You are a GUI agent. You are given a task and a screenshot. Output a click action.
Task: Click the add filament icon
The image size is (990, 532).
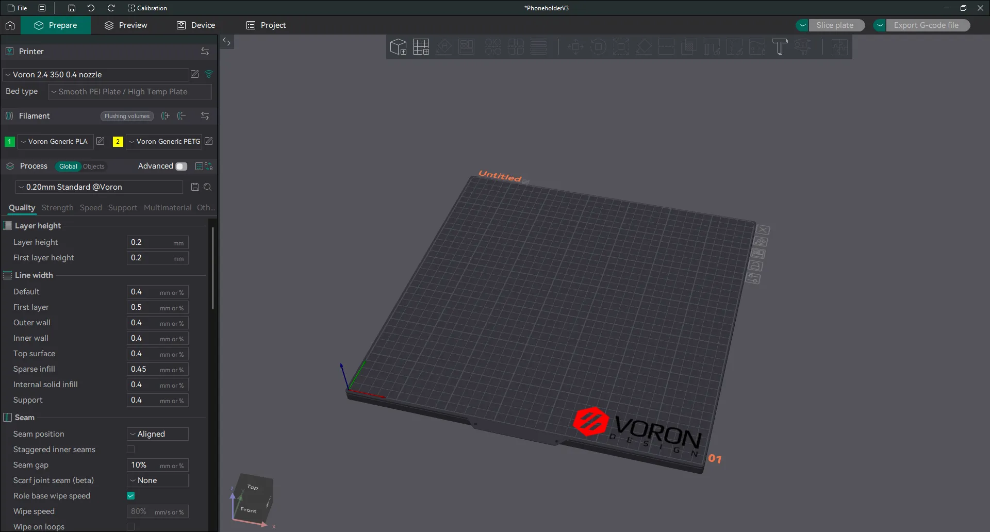point(165,116)
